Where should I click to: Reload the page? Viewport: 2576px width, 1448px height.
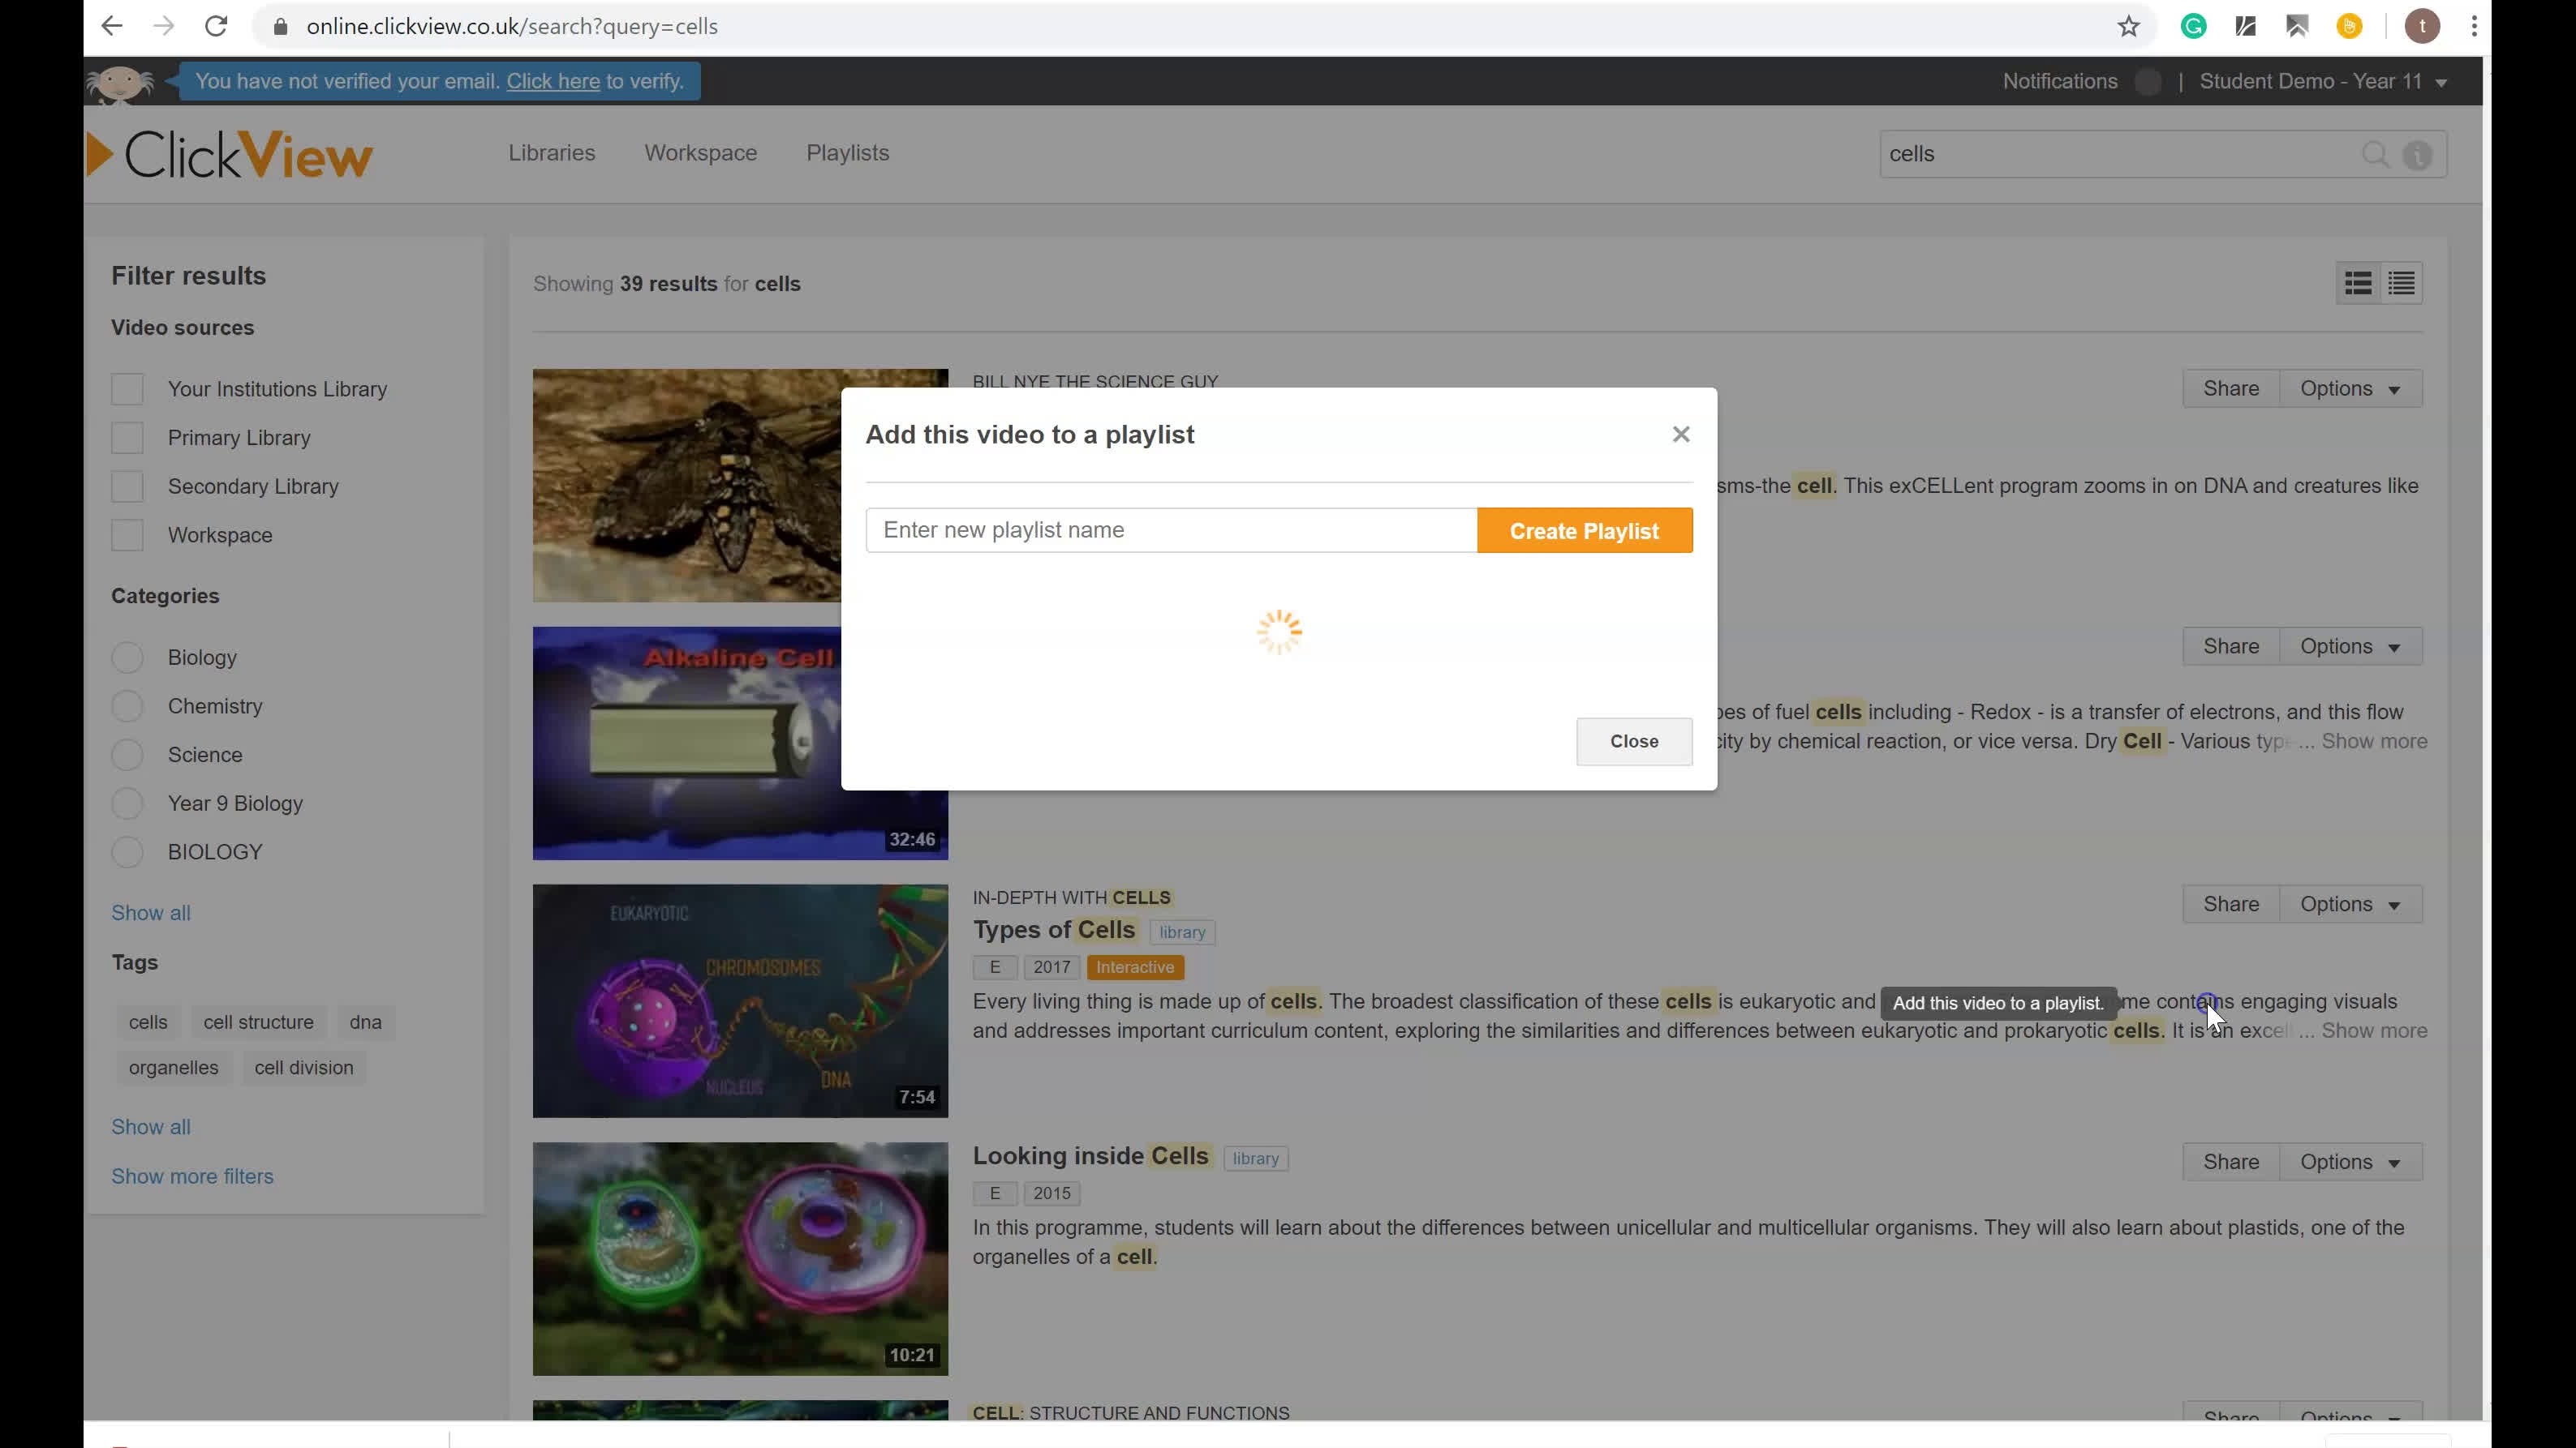coord(216,26)
